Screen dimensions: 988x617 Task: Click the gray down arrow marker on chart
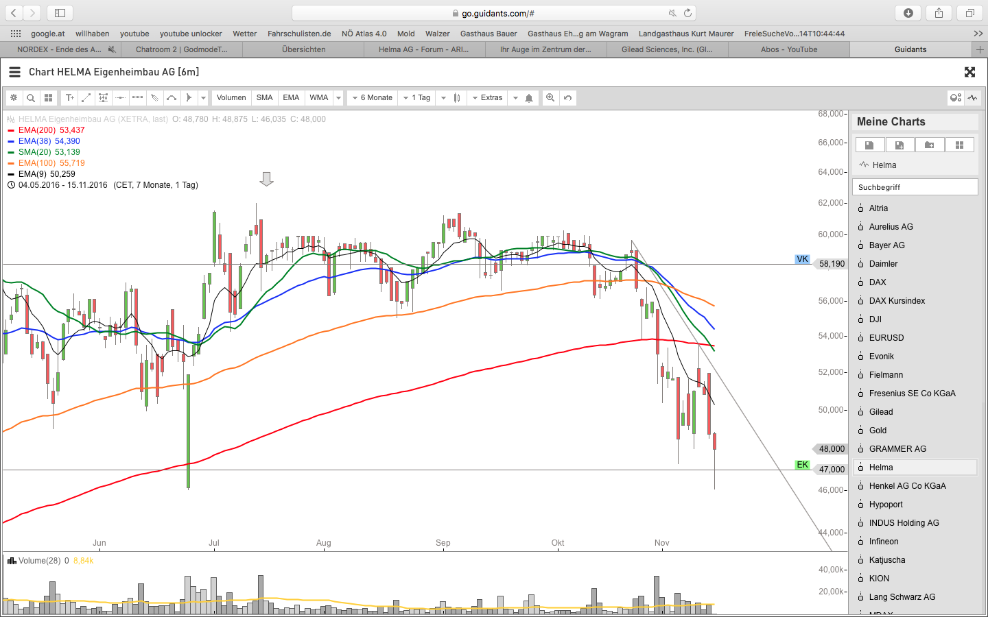pyautogui.click(x=267, y=179)
